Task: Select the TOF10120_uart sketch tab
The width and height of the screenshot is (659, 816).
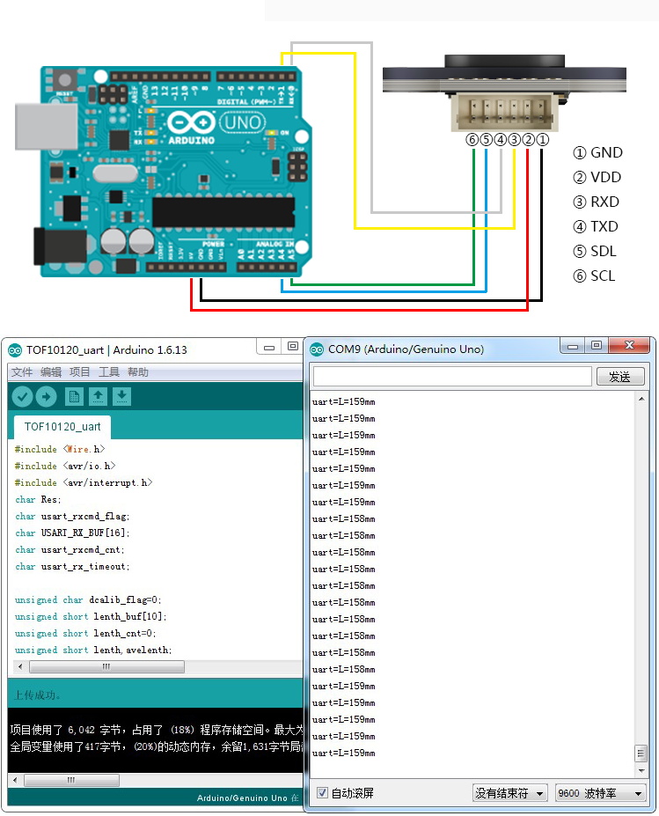Action: (62, 427)
